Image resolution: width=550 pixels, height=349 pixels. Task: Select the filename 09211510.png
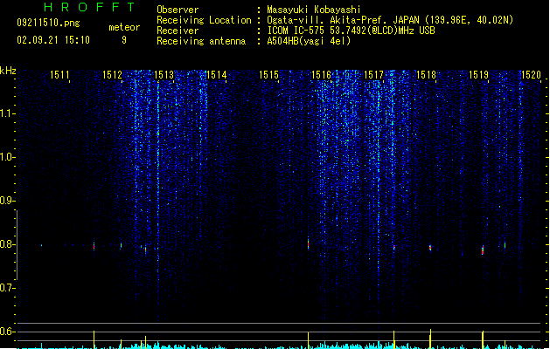pos(48,23)
